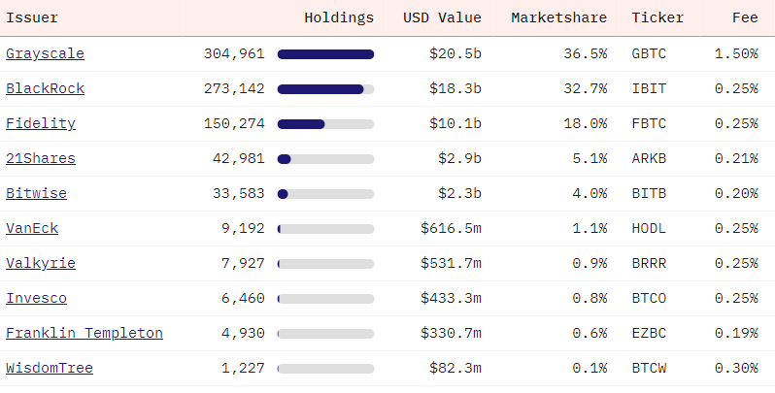The height and width of the screenshot is (393, 775).
Task: Select Grayscale's full holdings bar
Action: tap(325, 54)
